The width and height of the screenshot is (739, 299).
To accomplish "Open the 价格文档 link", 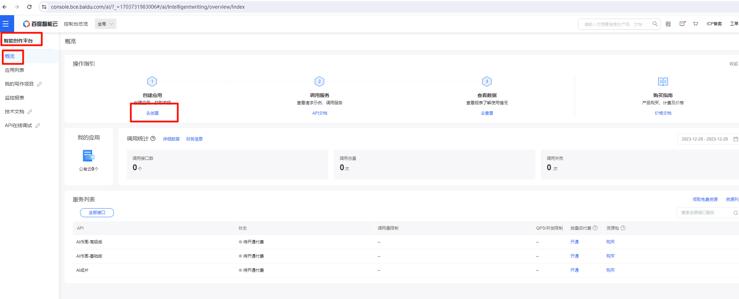I will (663, 113).
